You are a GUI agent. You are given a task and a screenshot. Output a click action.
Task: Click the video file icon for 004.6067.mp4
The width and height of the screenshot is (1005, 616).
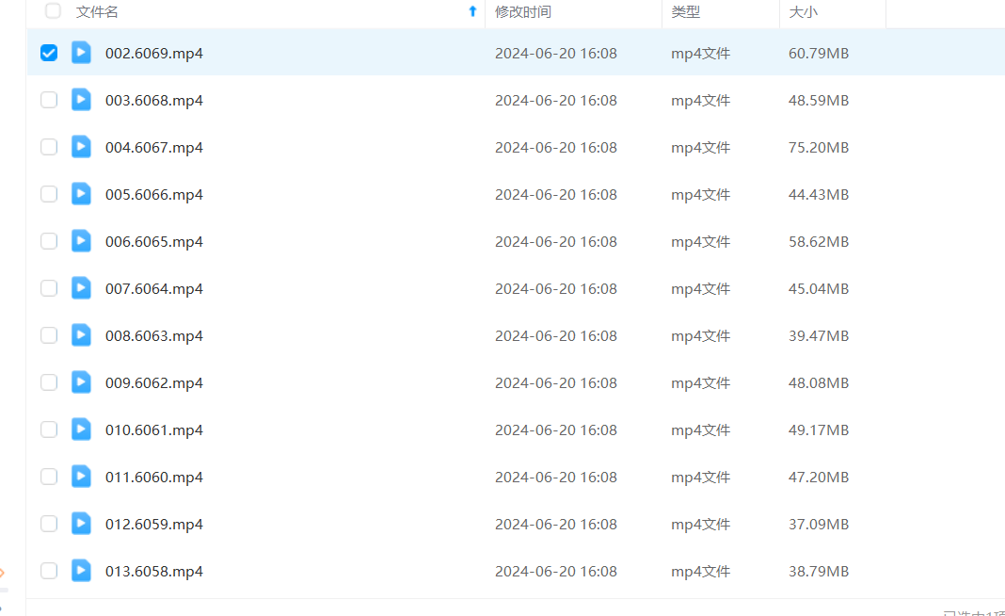pos(82,147)
